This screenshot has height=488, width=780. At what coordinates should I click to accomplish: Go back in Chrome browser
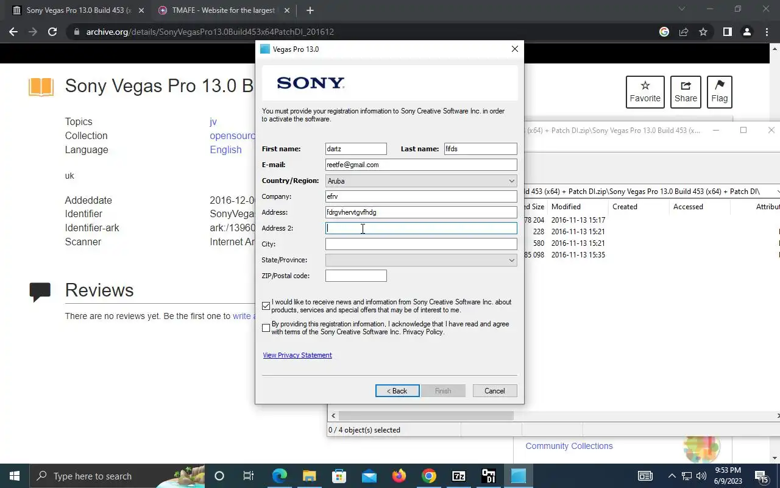[13, 32]
